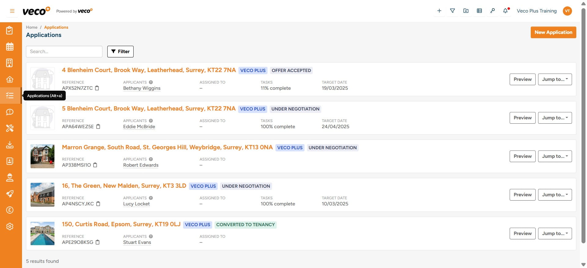The image size is (587, 268).
Task: Click the Search input field
Action: click(64, 52)
